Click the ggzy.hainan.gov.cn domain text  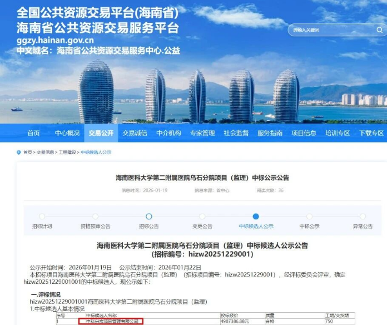pos(55,40)
